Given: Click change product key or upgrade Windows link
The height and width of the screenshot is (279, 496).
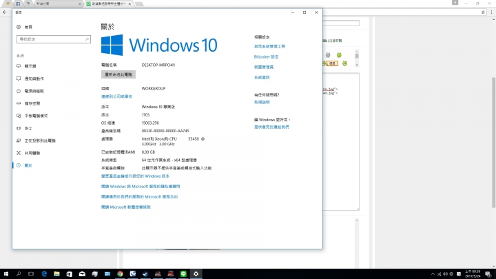Looking at the screenshot, I should pos(135,176).
